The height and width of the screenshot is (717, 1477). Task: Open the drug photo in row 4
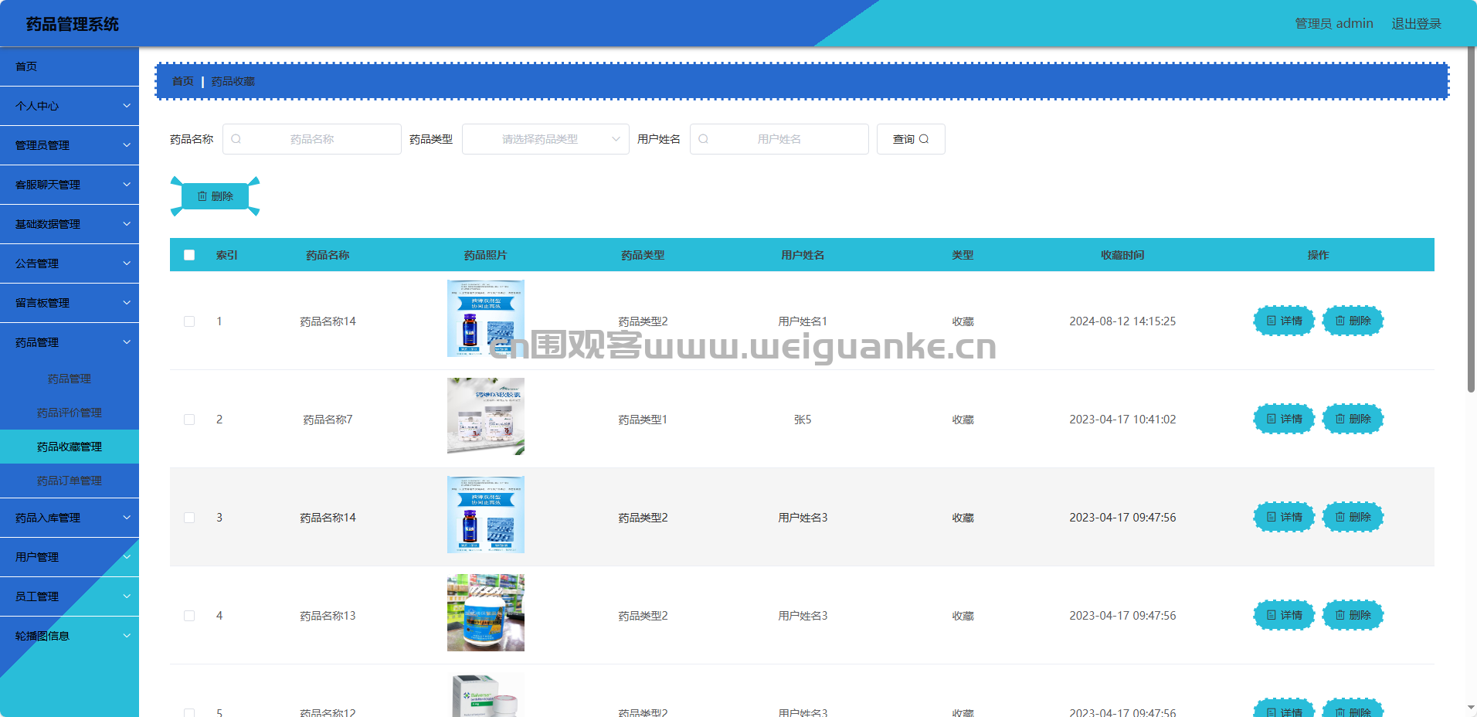tap(486, 613)
